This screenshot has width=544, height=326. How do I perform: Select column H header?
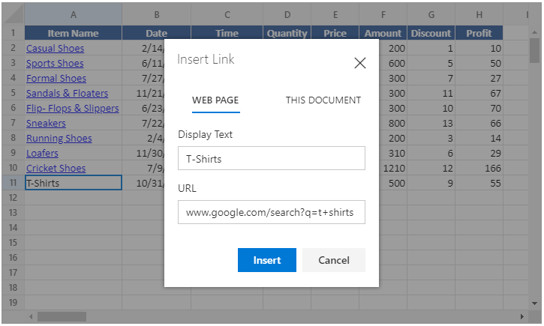(479, 14)
